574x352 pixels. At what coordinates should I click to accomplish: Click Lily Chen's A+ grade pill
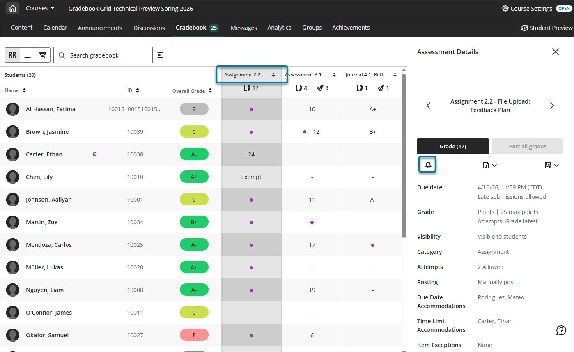pyautogui.click(x=194, y=177)
